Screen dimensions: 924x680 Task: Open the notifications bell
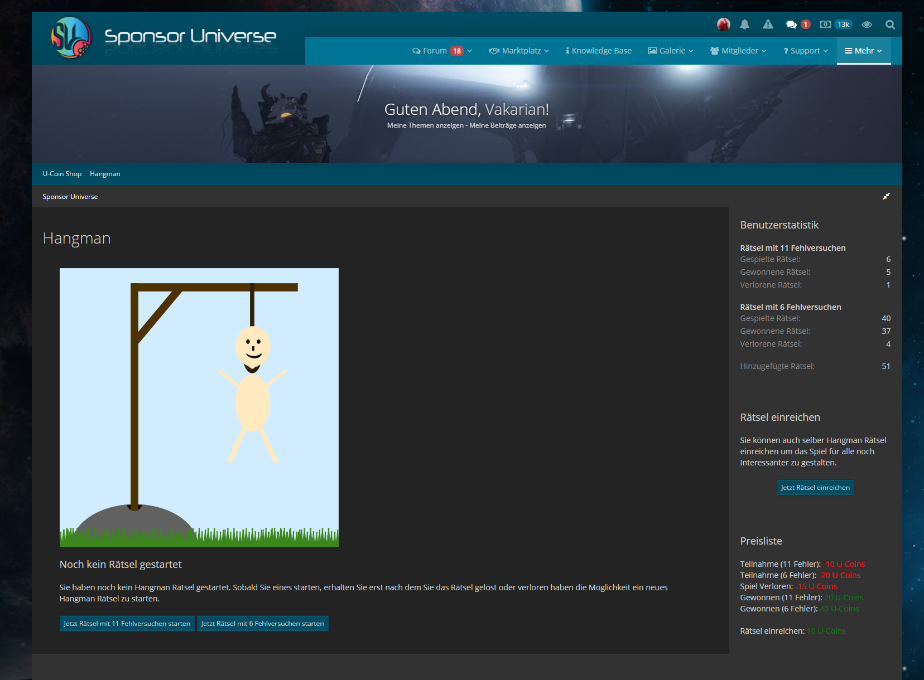point(744,25)
